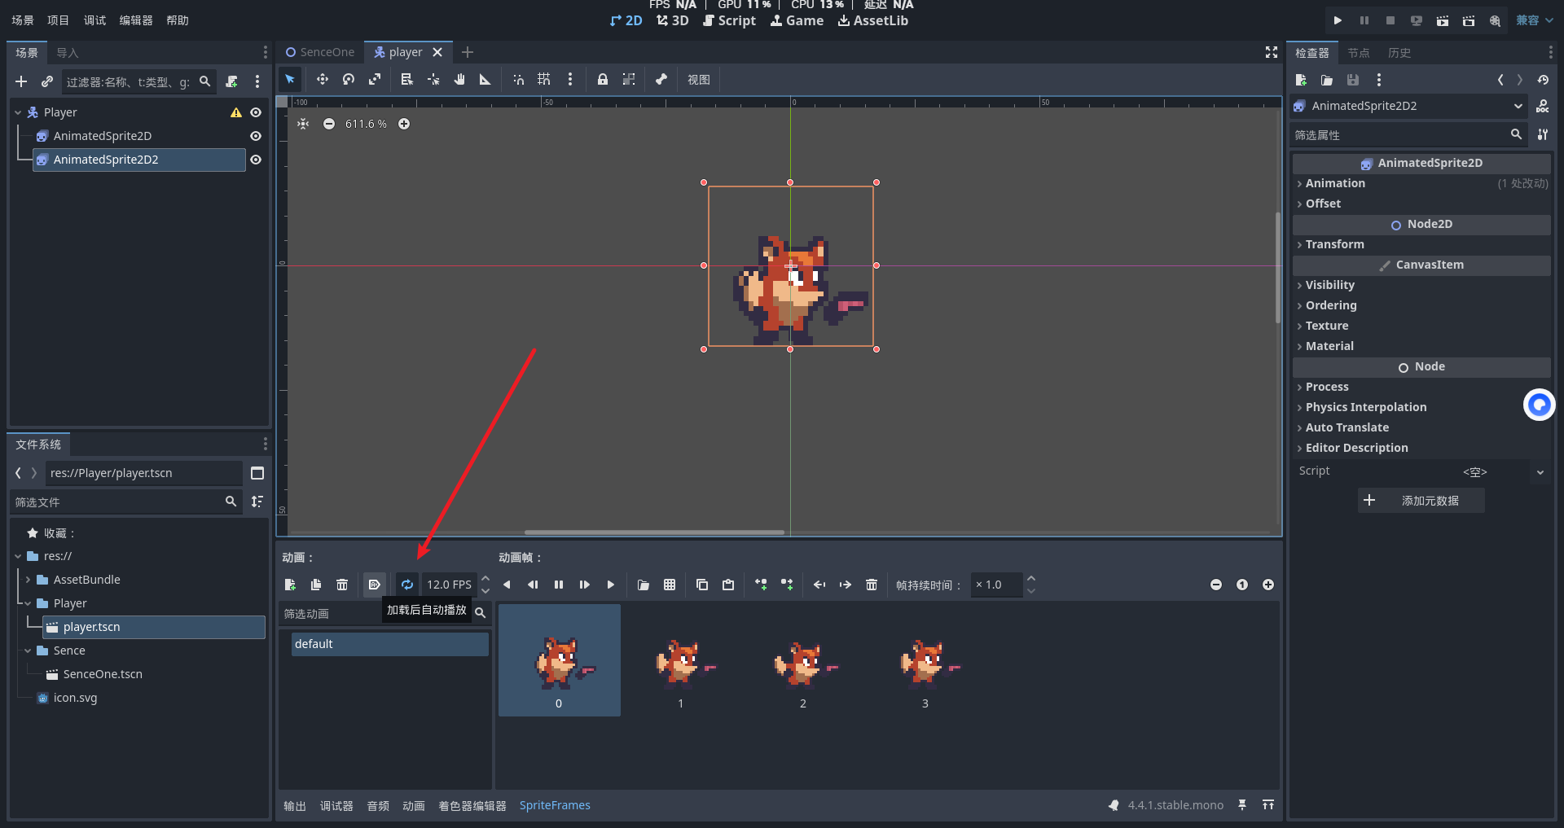
Task: Toggle visibility of the Player node
Action: click(x=256, y=112)
